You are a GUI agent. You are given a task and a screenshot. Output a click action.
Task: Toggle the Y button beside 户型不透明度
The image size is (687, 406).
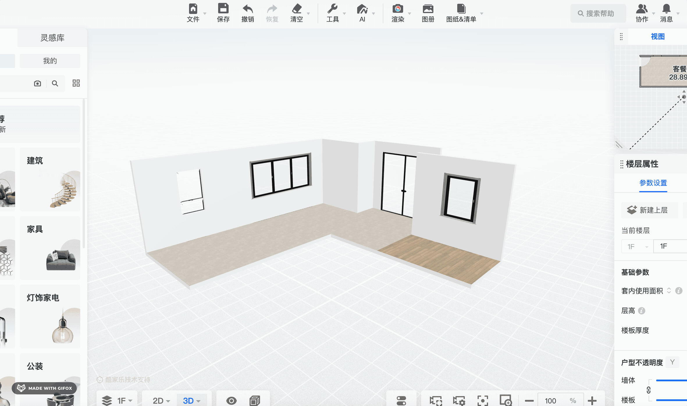click(x=672, y=362)
